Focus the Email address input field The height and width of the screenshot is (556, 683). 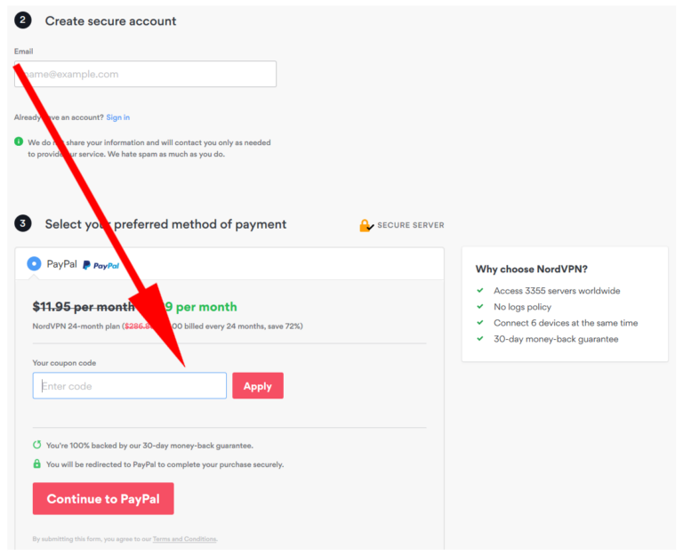(x=145, y=74)
